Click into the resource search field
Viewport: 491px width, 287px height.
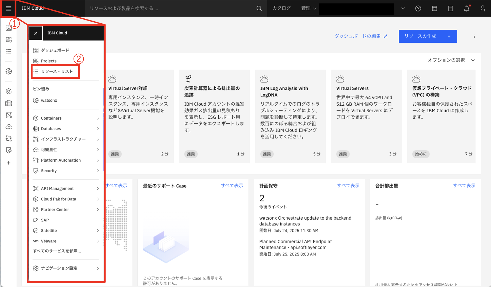pos(169,8)
